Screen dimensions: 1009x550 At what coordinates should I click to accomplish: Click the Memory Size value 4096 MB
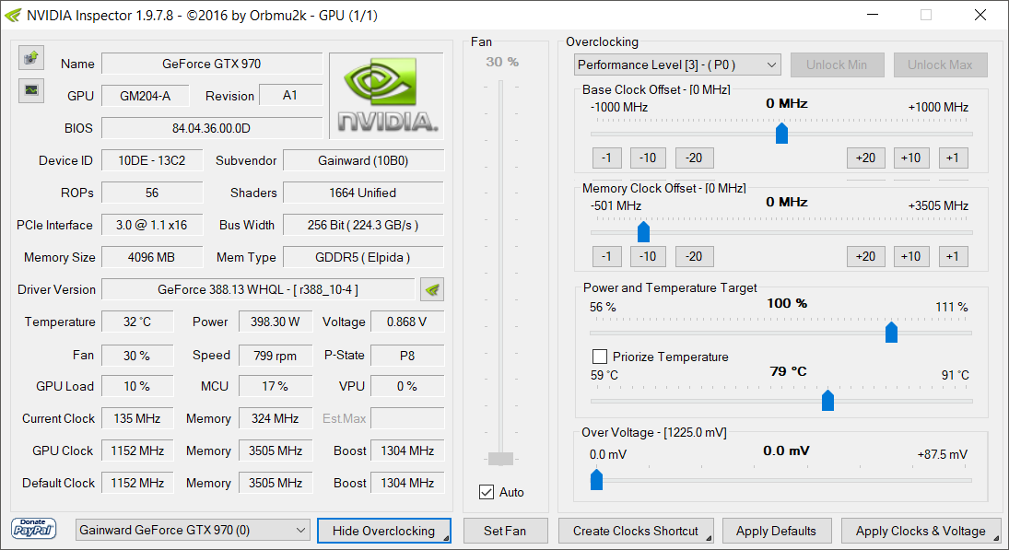152,257
